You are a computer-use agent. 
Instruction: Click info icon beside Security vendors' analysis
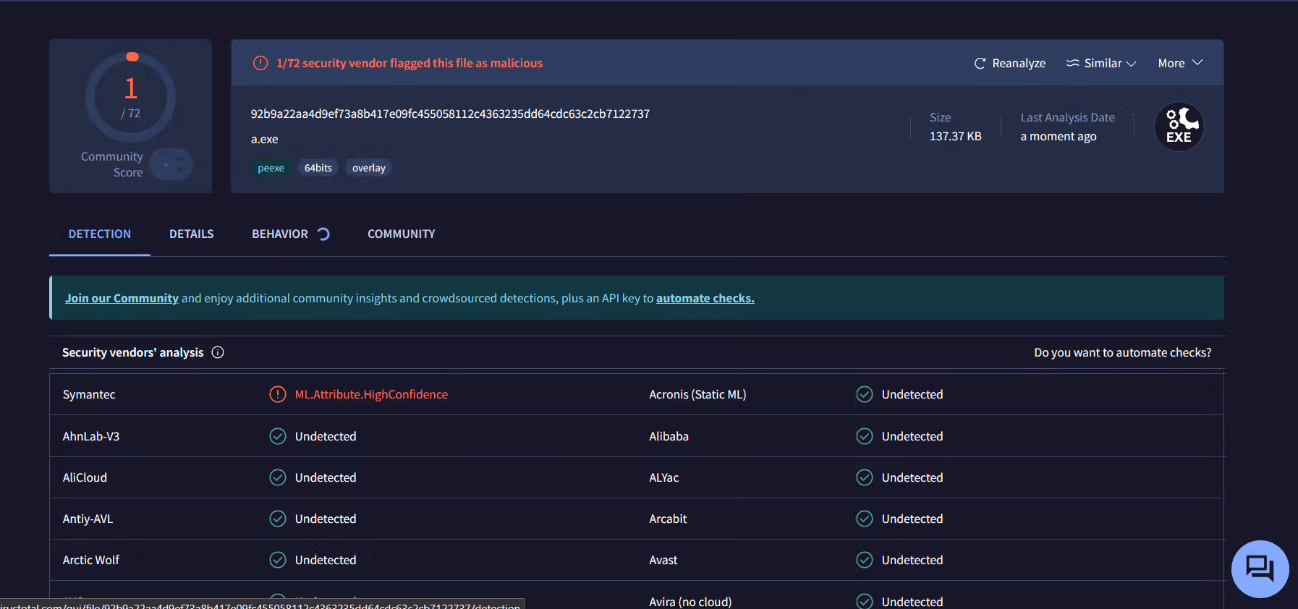(218, 352)
